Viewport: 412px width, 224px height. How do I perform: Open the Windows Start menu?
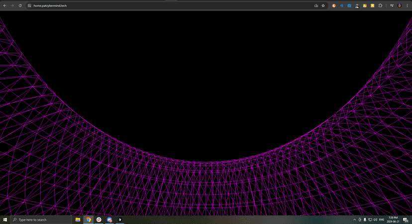point(5,220)
